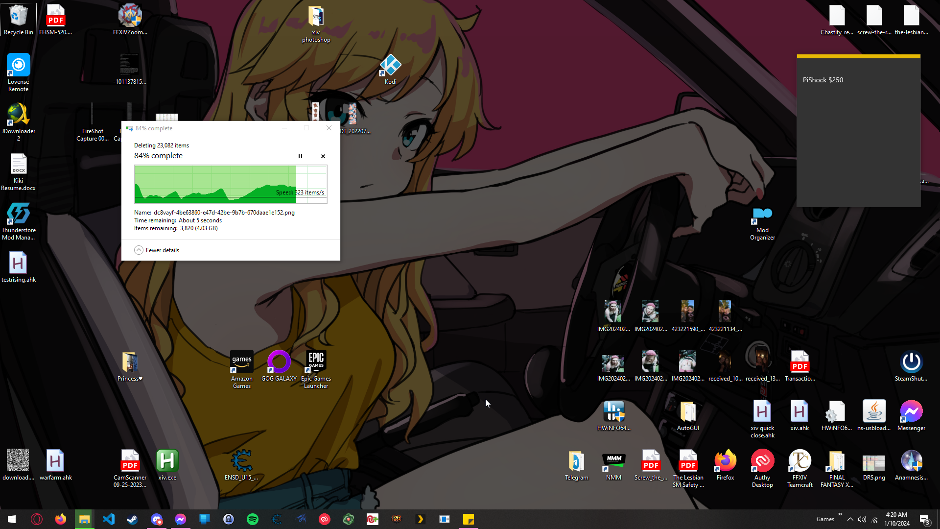This screenshot has width=940, height=529.
Task: Open the Plex icon on the taskbar
Action: 421,519
